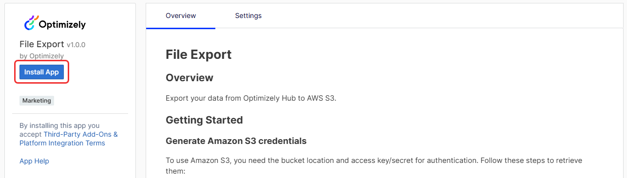Open Third-Party Add-Ons & Platform Integration Terms
627x178 pixels.
[x=69, y=139]
